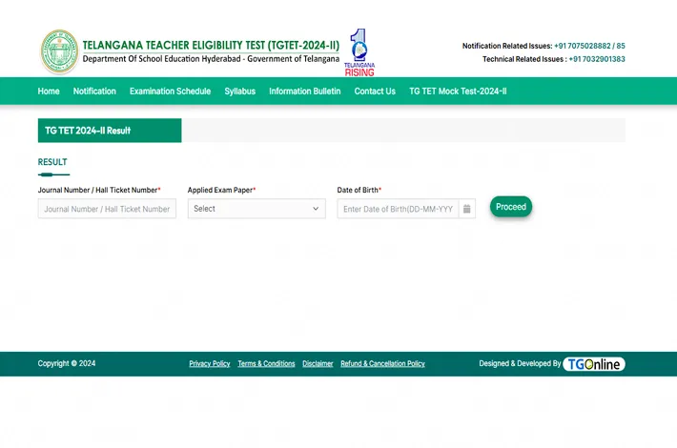Image resolution: width=677 pixels, height=448 pixels.
Task: Open the Home menu item
Action: [x=49, y=92]
